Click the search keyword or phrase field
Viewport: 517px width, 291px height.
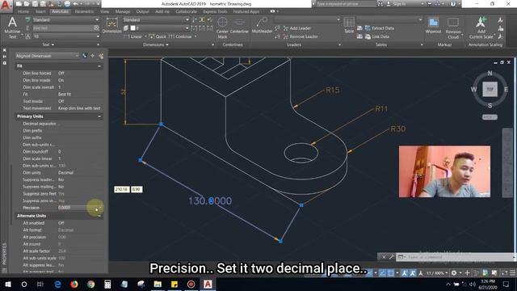click(345, 4)
